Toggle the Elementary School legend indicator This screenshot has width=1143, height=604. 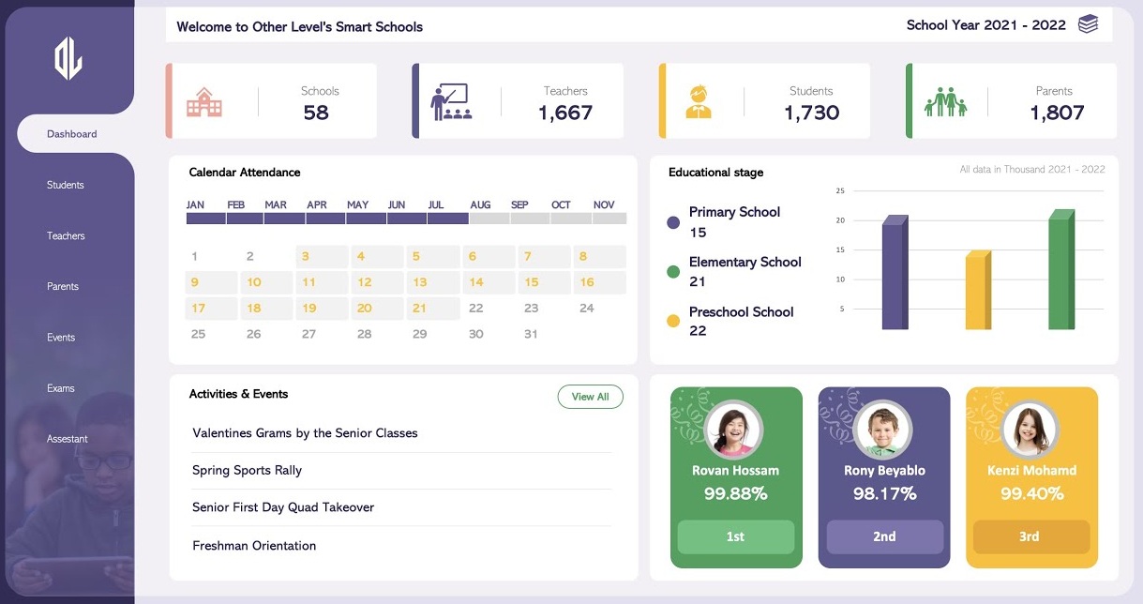coord(673,271)
